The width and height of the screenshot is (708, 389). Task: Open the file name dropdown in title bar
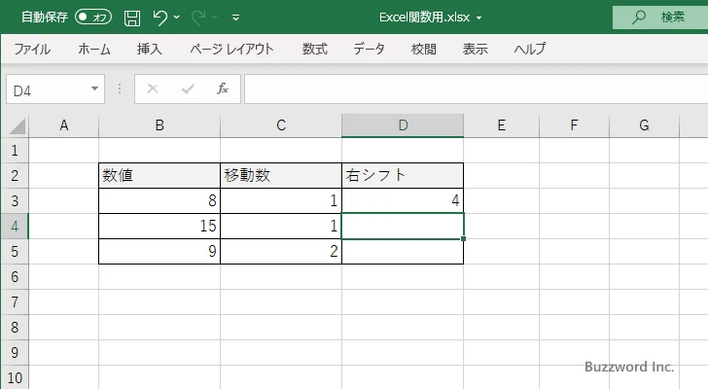click(478, 18)
